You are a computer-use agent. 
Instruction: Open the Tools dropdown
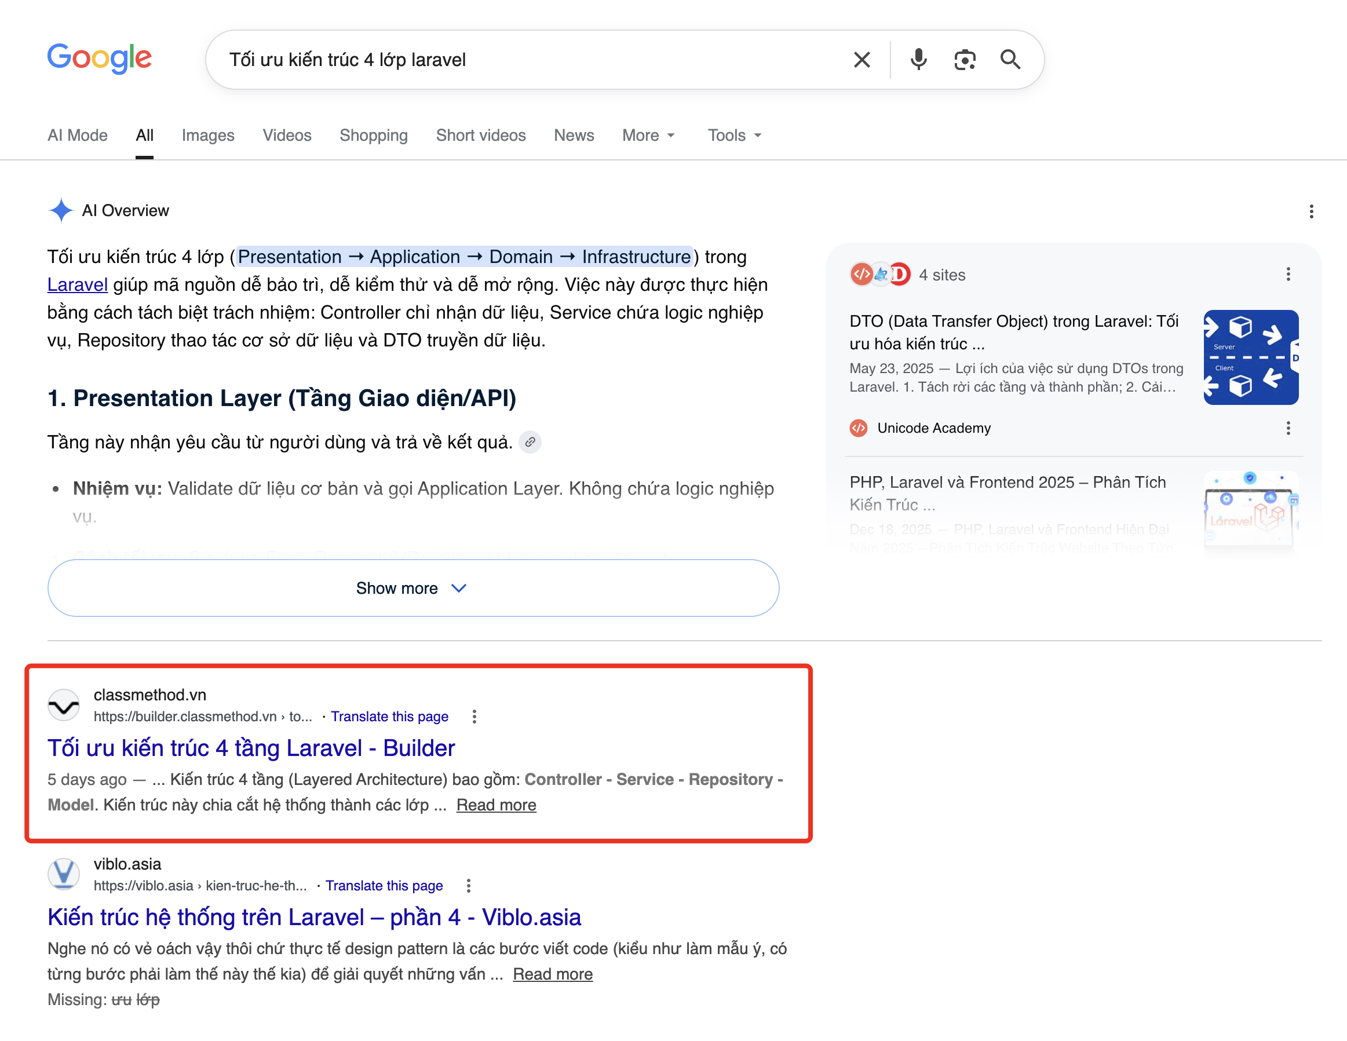(x=735, y=135)
